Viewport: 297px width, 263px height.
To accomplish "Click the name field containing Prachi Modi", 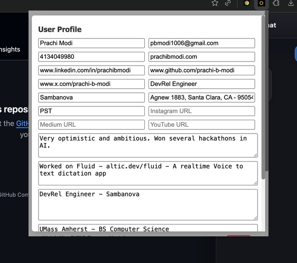I will coord(91,43).
